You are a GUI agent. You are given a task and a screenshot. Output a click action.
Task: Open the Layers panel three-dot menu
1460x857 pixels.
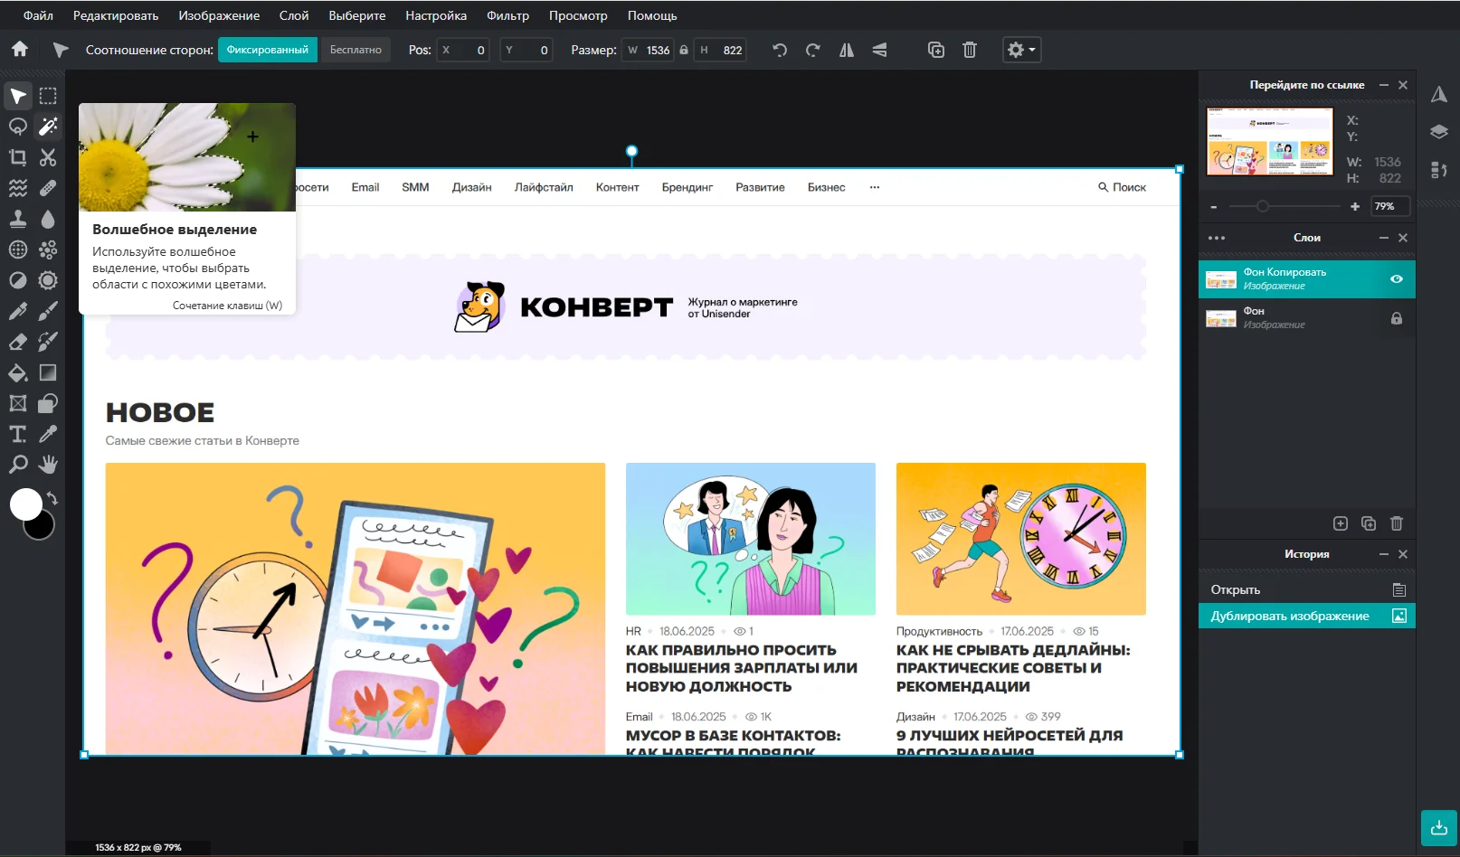(1217, 238)
